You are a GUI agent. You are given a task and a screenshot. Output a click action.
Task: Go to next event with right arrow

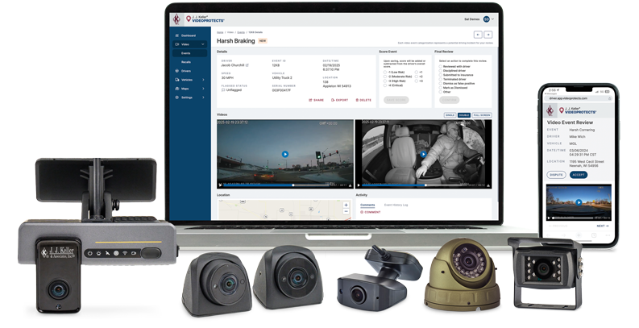point(488,35)
